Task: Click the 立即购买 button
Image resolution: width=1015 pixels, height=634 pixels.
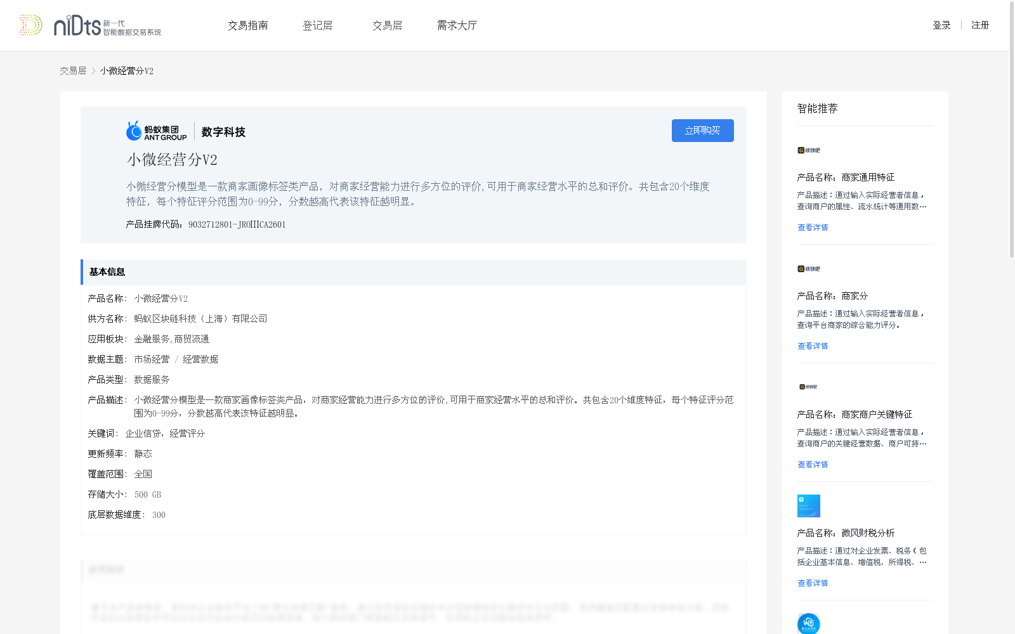Action: pos(703,131)
